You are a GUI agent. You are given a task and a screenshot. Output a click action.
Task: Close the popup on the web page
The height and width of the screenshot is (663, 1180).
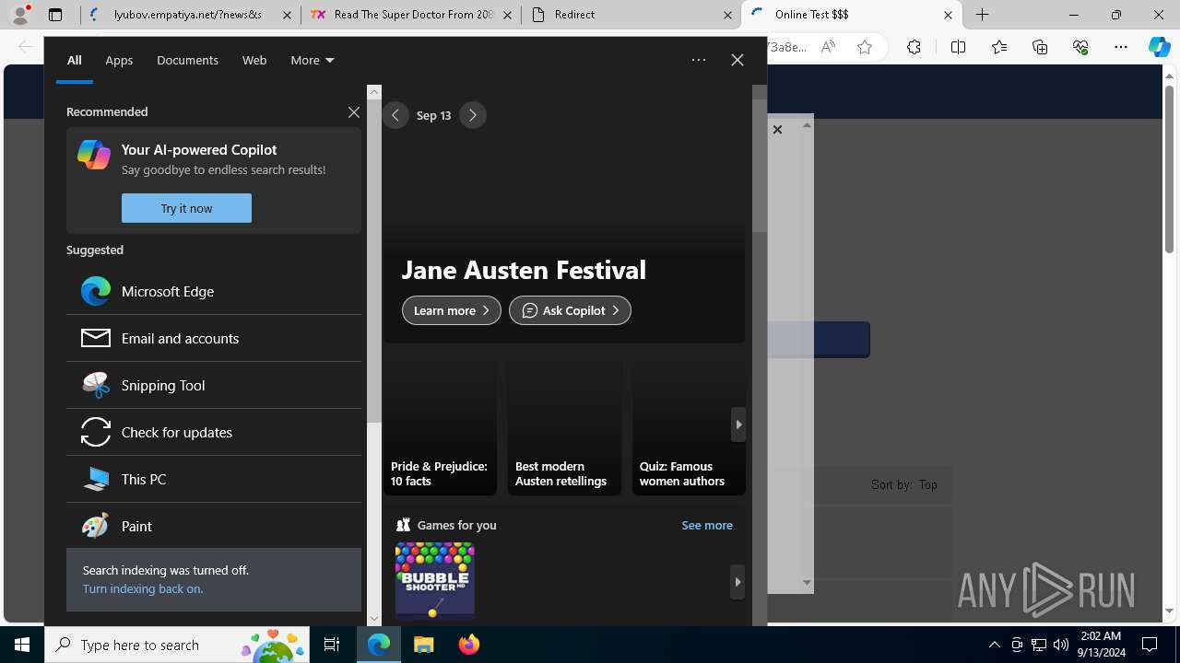[777, 130]
